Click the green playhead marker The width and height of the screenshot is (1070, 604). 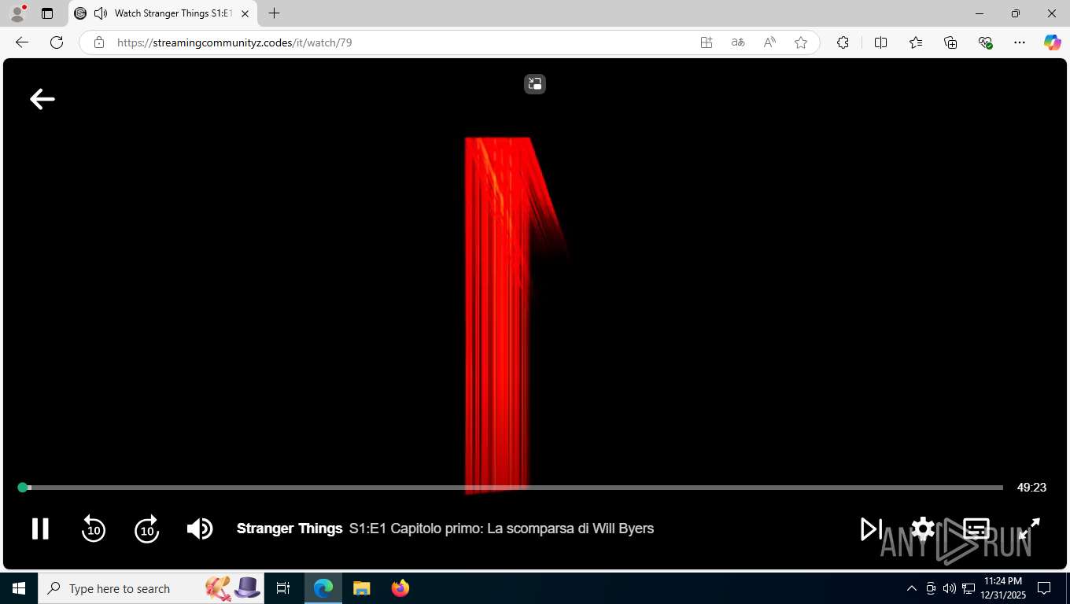pyautogui.click(x=23, y=488)
